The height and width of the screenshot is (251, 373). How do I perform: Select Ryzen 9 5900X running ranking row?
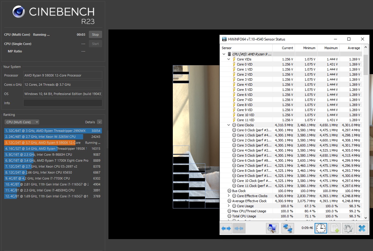[53, 143]
